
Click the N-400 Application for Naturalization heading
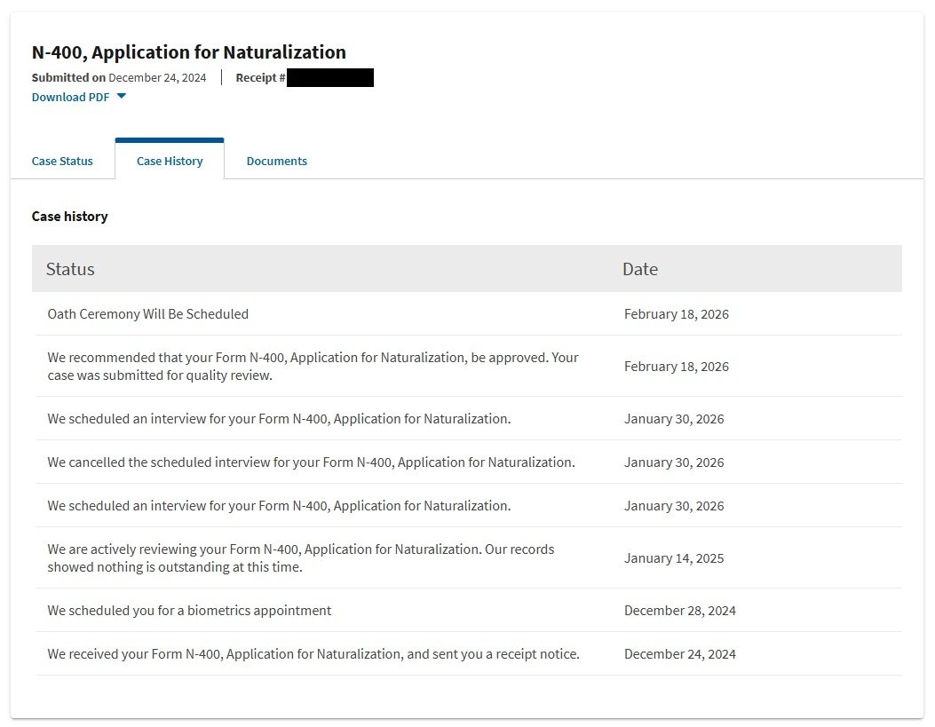tap(189, 52)
